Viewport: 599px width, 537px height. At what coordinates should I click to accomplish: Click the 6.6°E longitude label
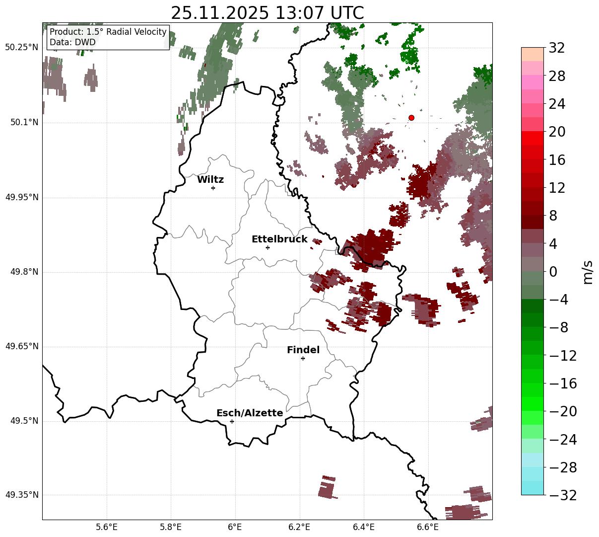point(428,527)
